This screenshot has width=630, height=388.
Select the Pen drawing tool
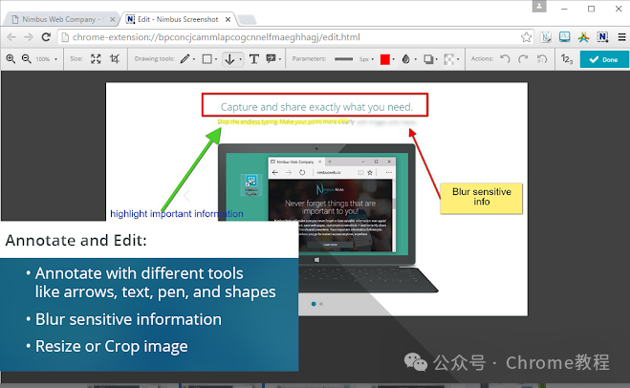185,59
